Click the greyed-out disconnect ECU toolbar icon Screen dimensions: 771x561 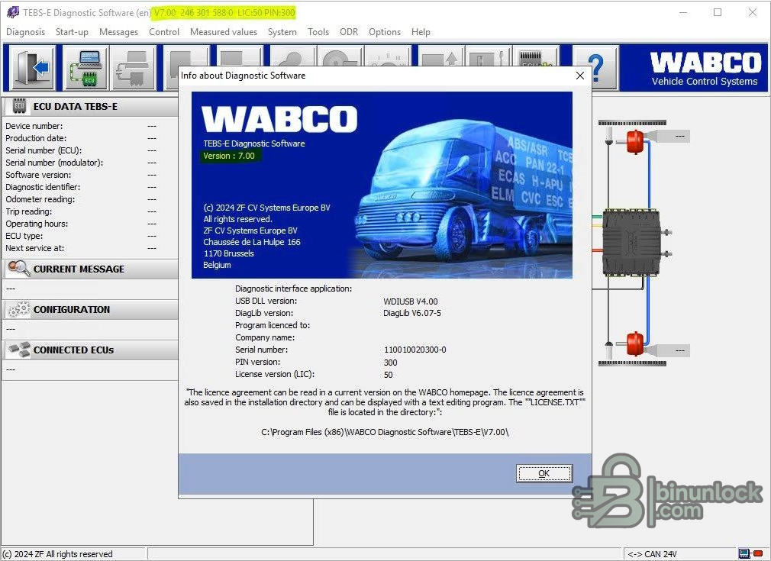point(134,68)
